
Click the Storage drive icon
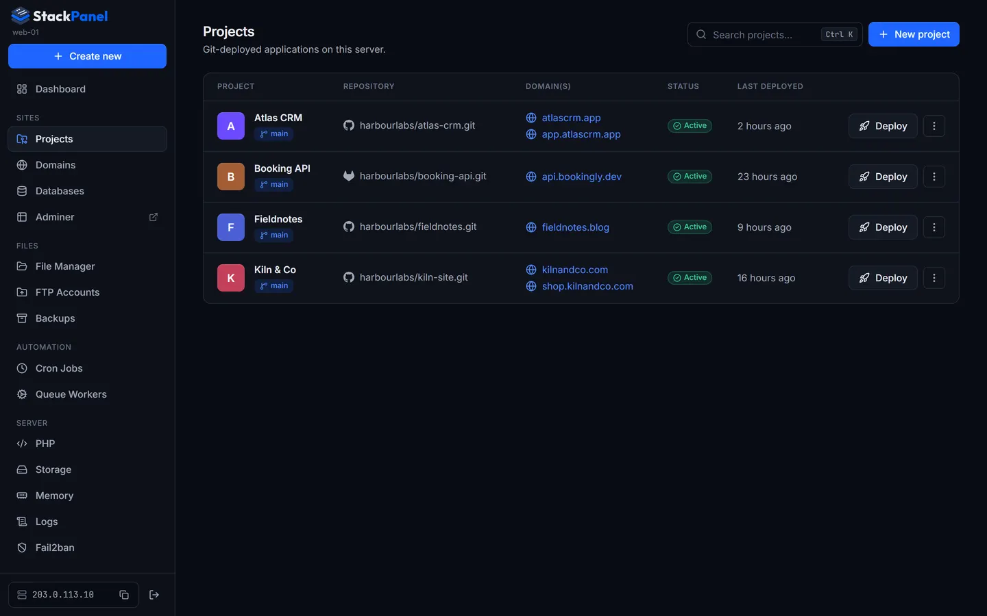pyautogui.click(x=22, y=470)
